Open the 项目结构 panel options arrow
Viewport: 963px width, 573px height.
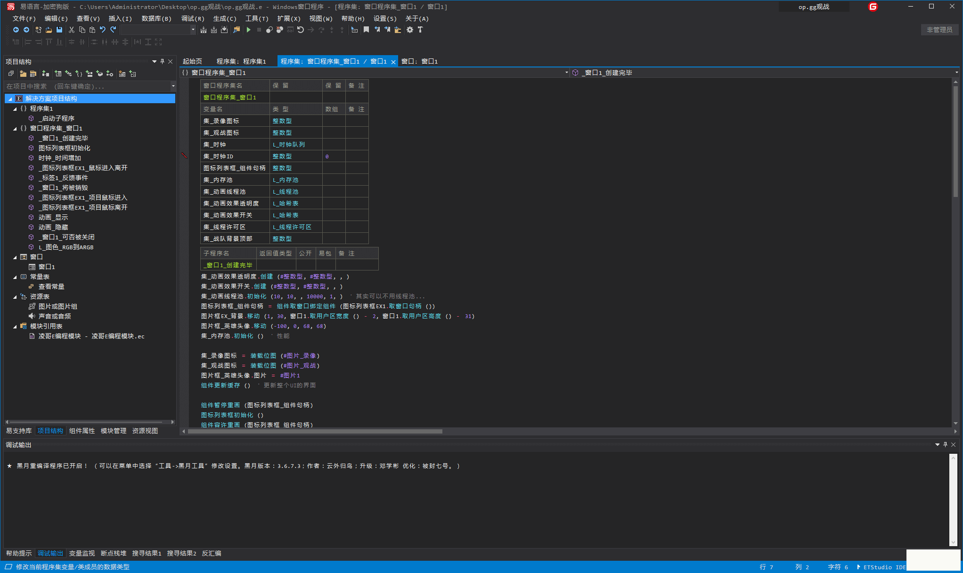click(x=154, y=61)
